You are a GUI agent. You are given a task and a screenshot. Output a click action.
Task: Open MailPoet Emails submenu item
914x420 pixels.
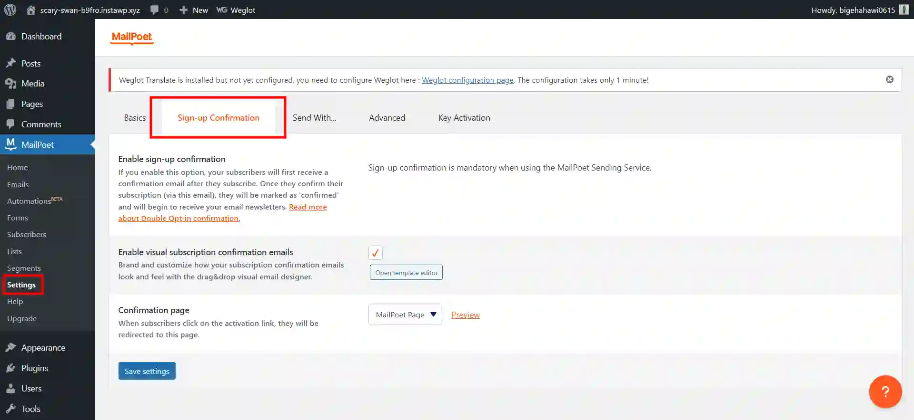(18, 184)
